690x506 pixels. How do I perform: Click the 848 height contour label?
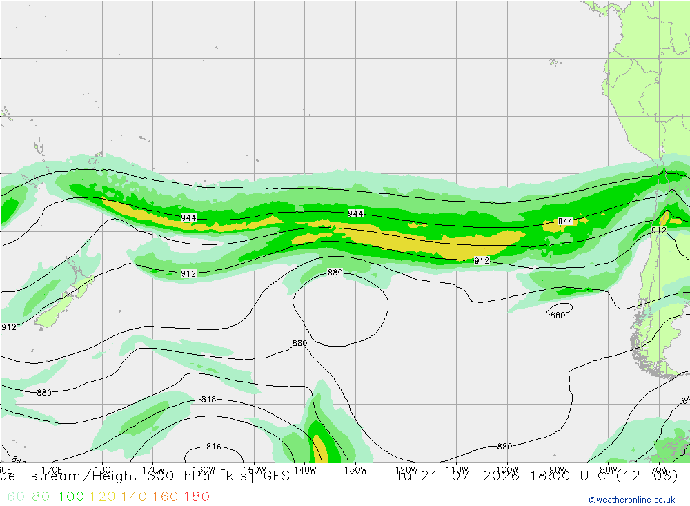(x=208, y=400)
